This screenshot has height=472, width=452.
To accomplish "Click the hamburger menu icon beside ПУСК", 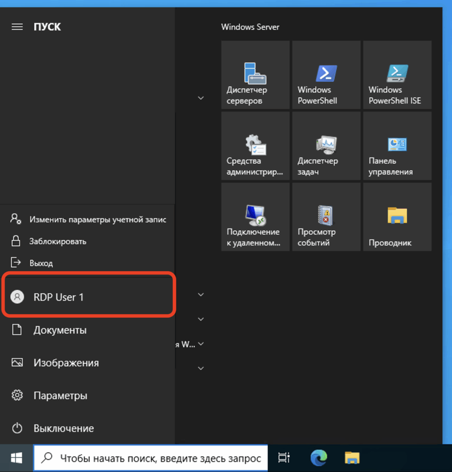I will click(17, 27).
